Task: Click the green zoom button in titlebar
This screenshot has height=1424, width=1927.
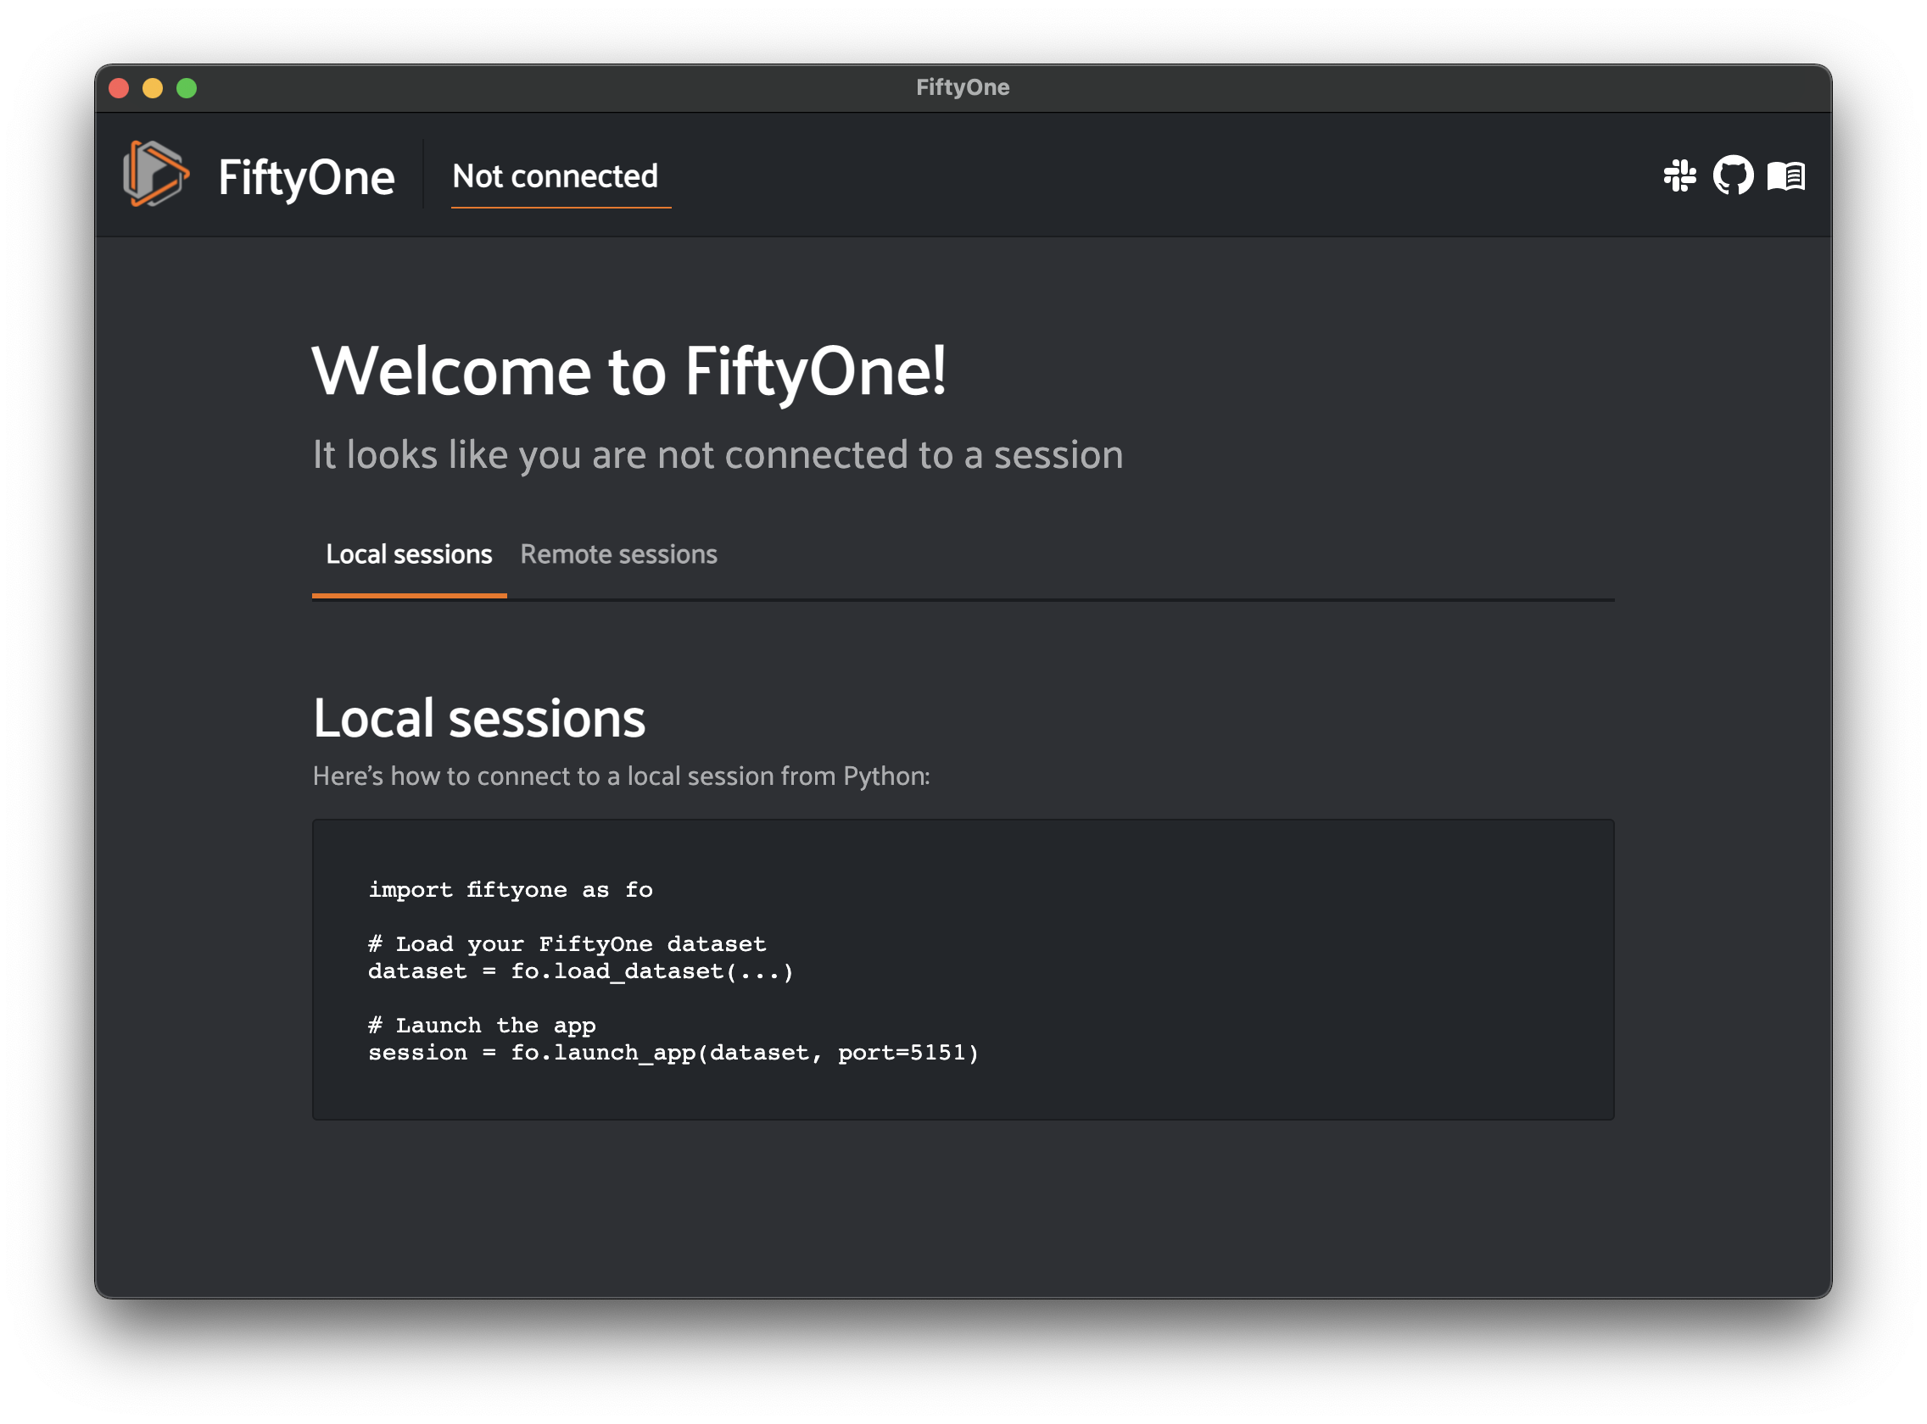Action: [x=187, y=87]
